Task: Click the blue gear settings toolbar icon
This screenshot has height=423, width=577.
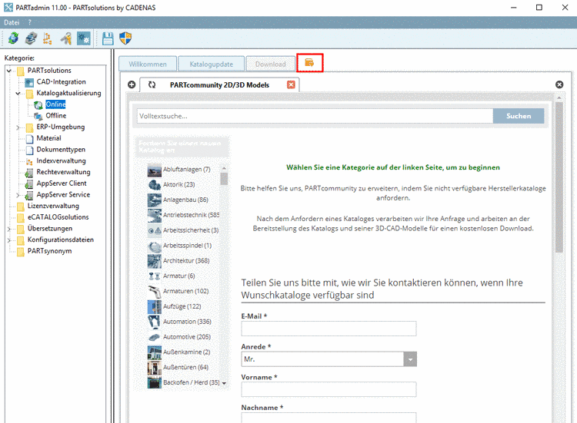Action: coord(84,38)
